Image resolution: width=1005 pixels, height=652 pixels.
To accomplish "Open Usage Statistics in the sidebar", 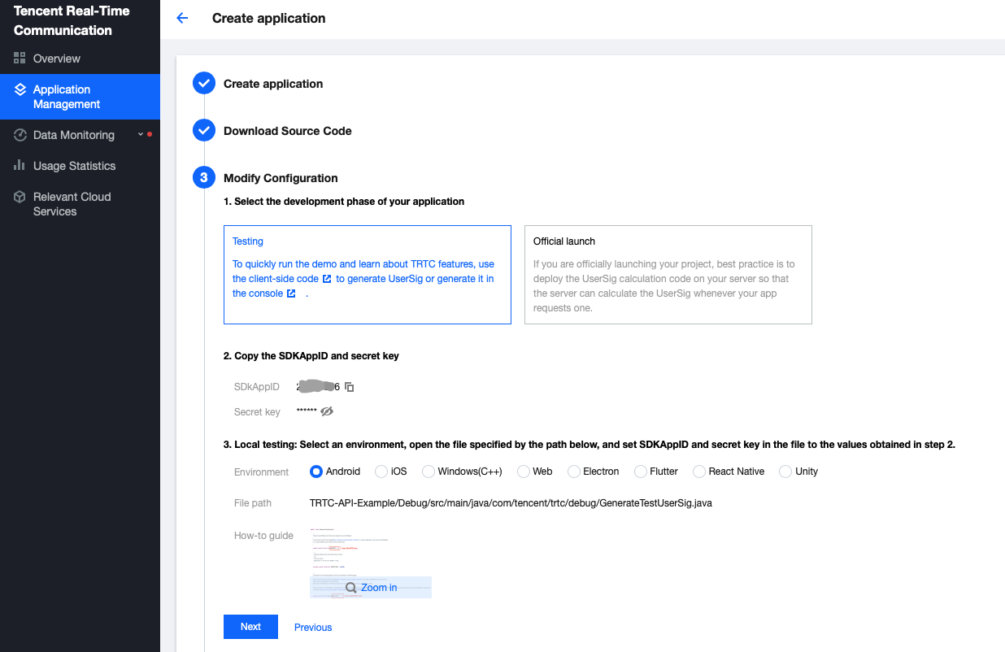I will tap(80, 166).
